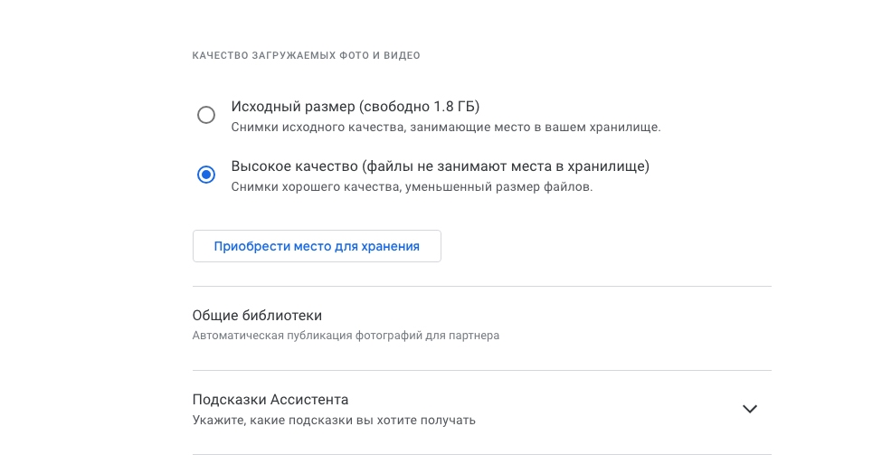Click the words для хранения in the button
Viewport: 882px width, 455px height.
click(x=384, y=246)
